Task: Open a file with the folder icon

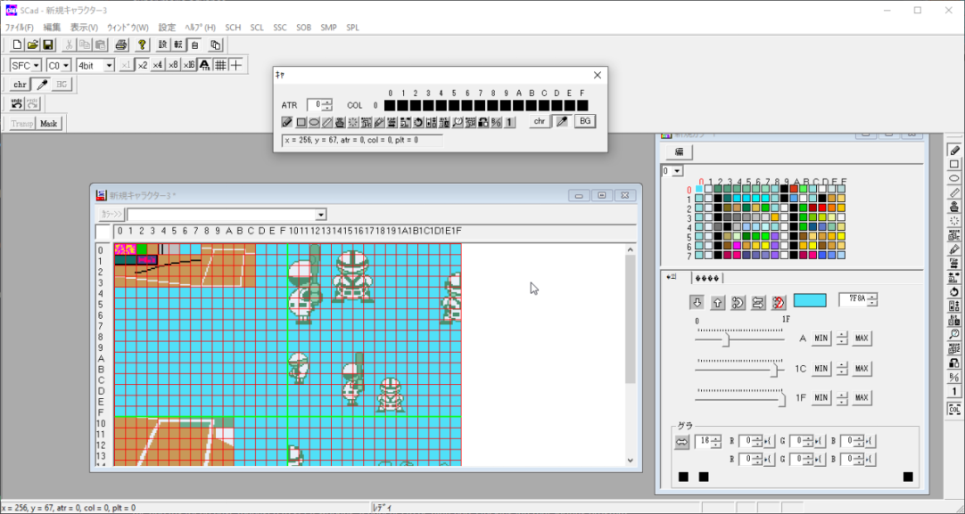Action: 33,45
